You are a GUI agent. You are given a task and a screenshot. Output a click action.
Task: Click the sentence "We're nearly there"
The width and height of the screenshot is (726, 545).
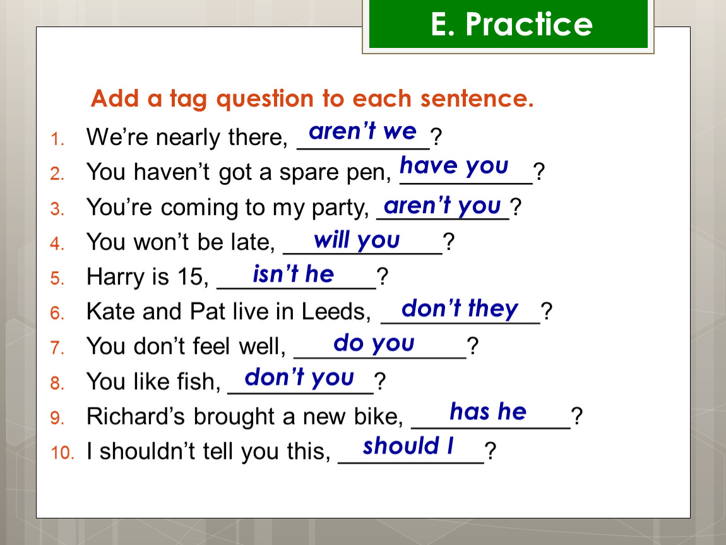pos(187,138)
